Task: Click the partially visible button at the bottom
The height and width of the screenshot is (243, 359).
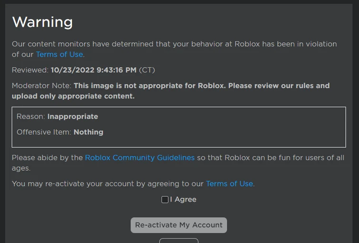Action: pyautogui.click(x=179, y=240)
